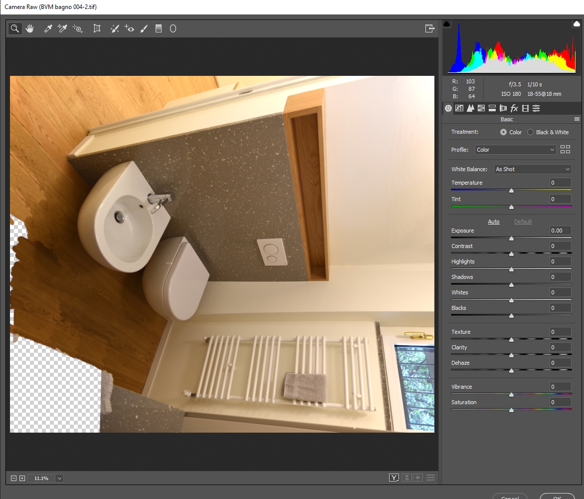Image resolution: width=584 pixels, height=499 pixels.
Task: Select the Hand tool
Action: pyautogui.click(x=30, y=29)
